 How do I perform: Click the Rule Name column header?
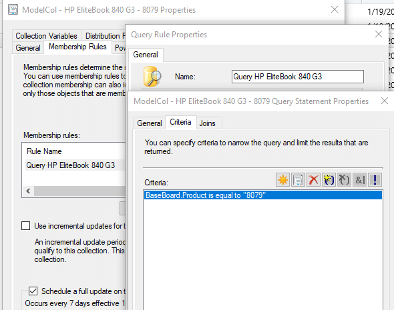pyautogui.click(x=44, y=151)
